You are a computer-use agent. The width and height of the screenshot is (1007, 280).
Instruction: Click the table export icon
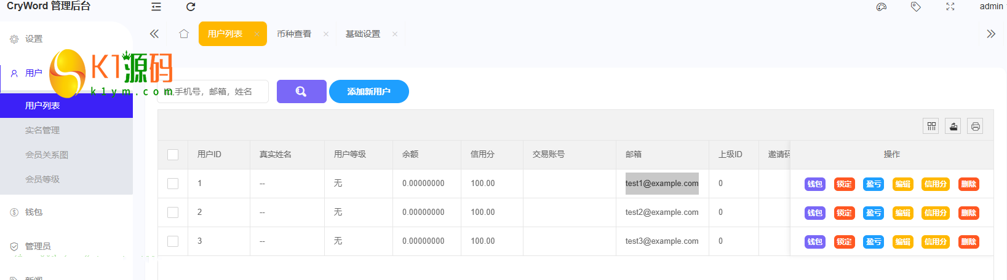pyautogui.click(x=953, y=126)
